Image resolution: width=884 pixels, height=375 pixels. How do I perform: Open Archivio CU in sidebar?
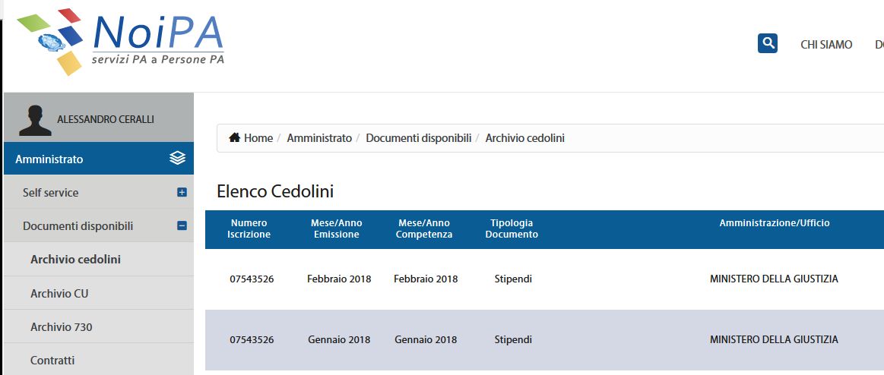point(99,293)
